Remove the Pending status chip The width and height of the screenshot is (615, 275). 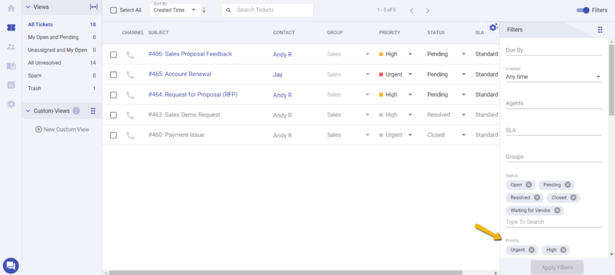coord(568,185)
